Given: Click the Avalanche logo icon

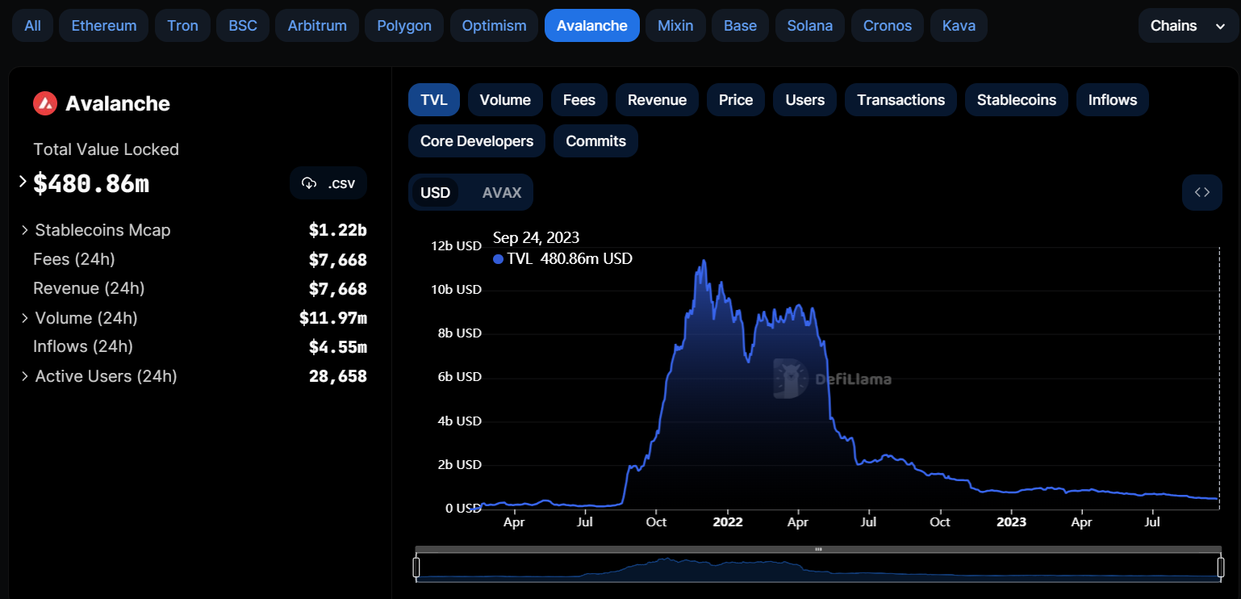Looking at the screenshot, I should (45, 103).
